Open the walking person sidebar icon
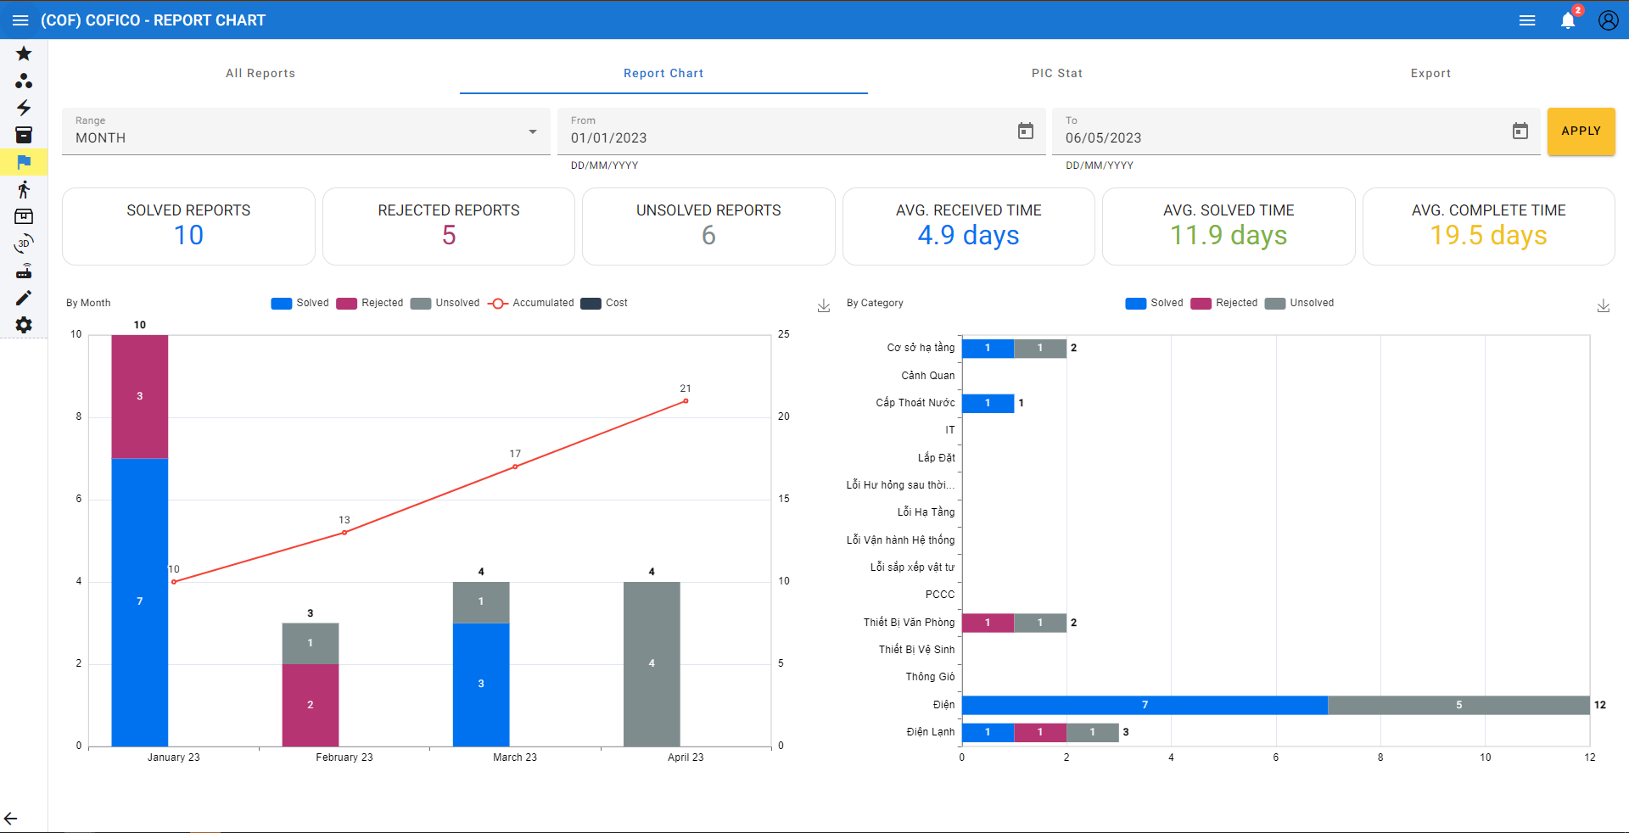This screenshot has width=1629, height=833. [x=24, y=189]
